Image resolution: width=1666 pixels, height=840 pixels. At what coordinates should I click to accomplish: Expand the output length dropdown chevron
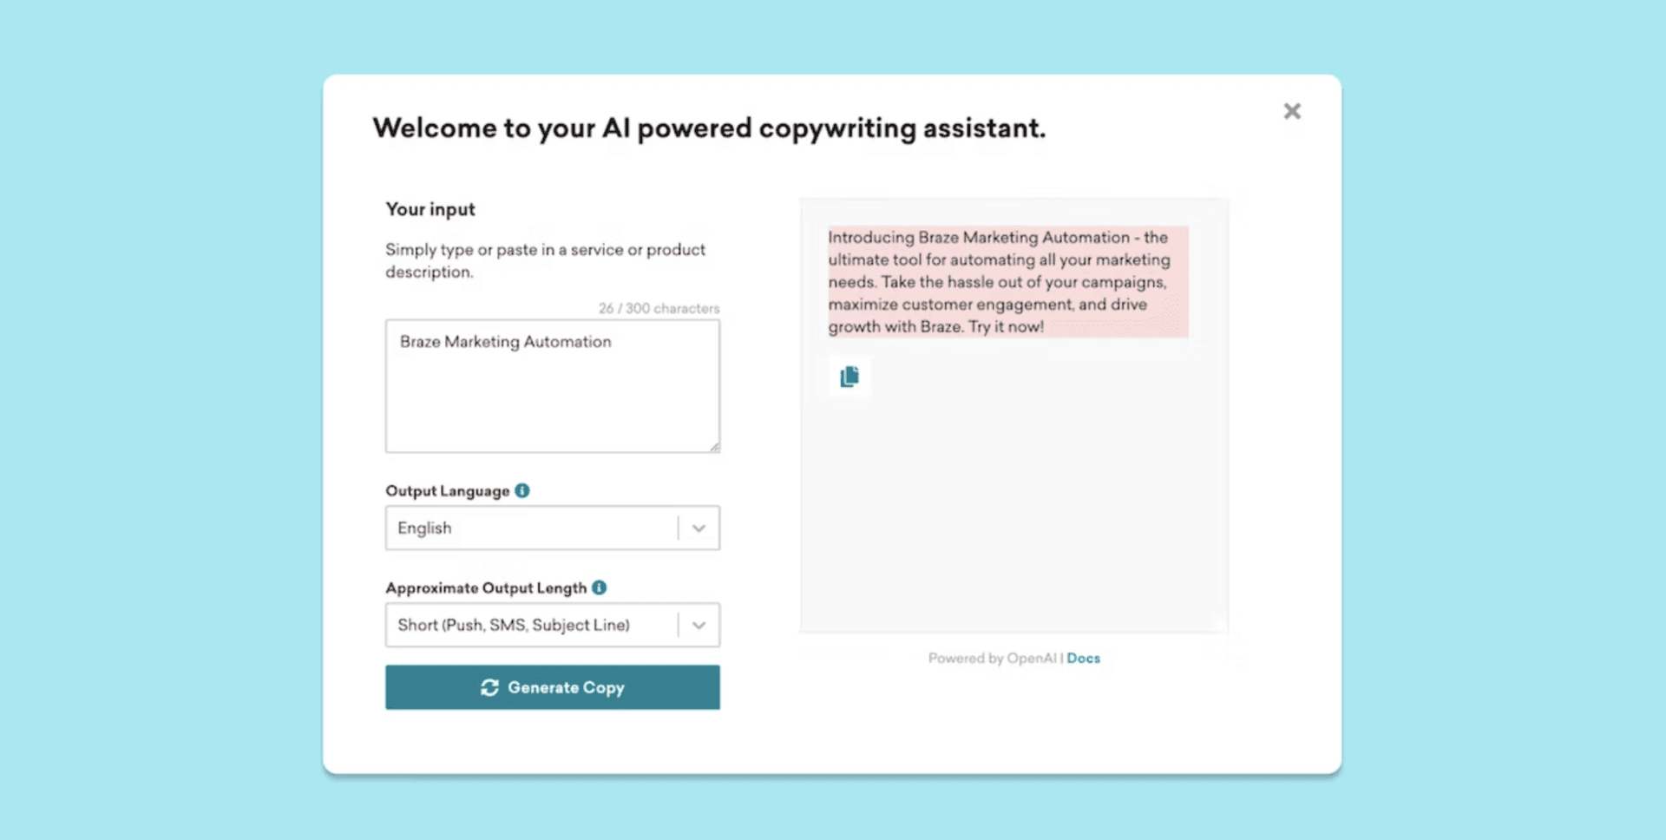click(x=699, y=625)
